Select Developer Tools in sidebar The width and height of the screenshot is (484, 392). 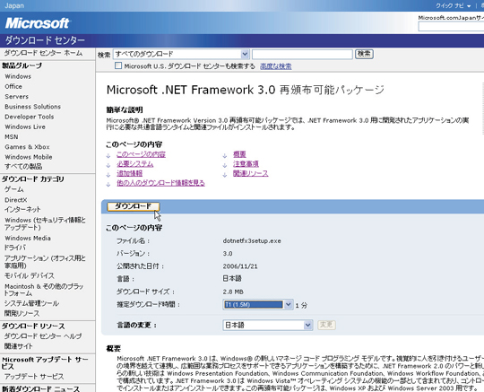(x=30, y=117)
